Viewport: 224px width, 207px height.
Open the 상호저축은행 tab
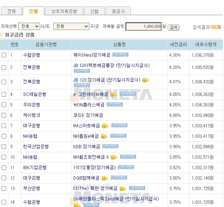64,11
